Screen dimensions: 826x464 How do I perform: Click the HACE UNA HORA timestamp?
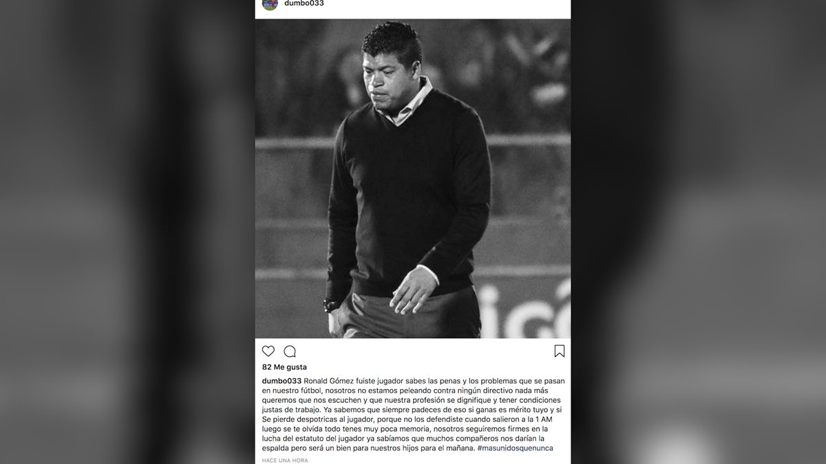[285, 459]
